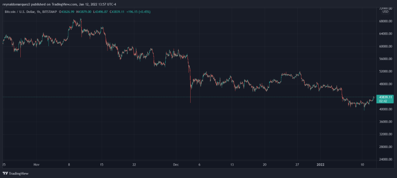Click the 52000.00 price axis label
The image size is (397, 178).
385,71
